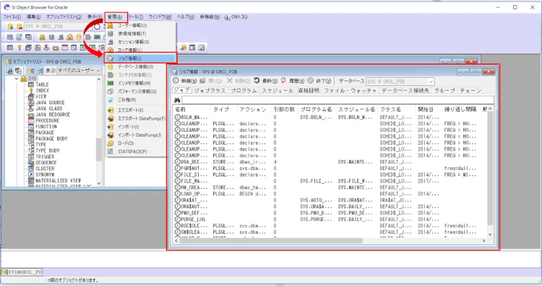Switch to the グループ tab
542x286 pixels.
(444, 91)
